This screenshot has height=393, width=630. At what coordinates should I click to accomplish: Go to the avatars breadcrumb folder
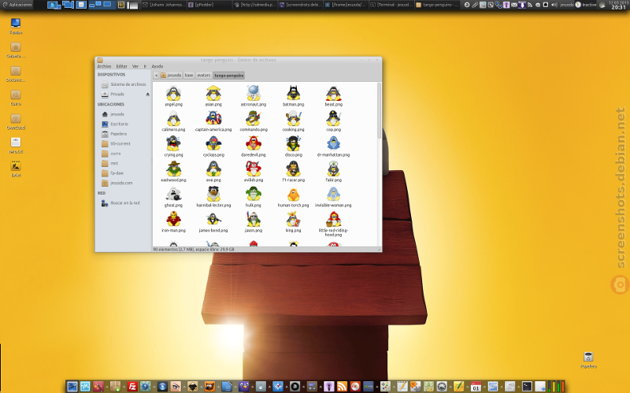click(204, 75)
